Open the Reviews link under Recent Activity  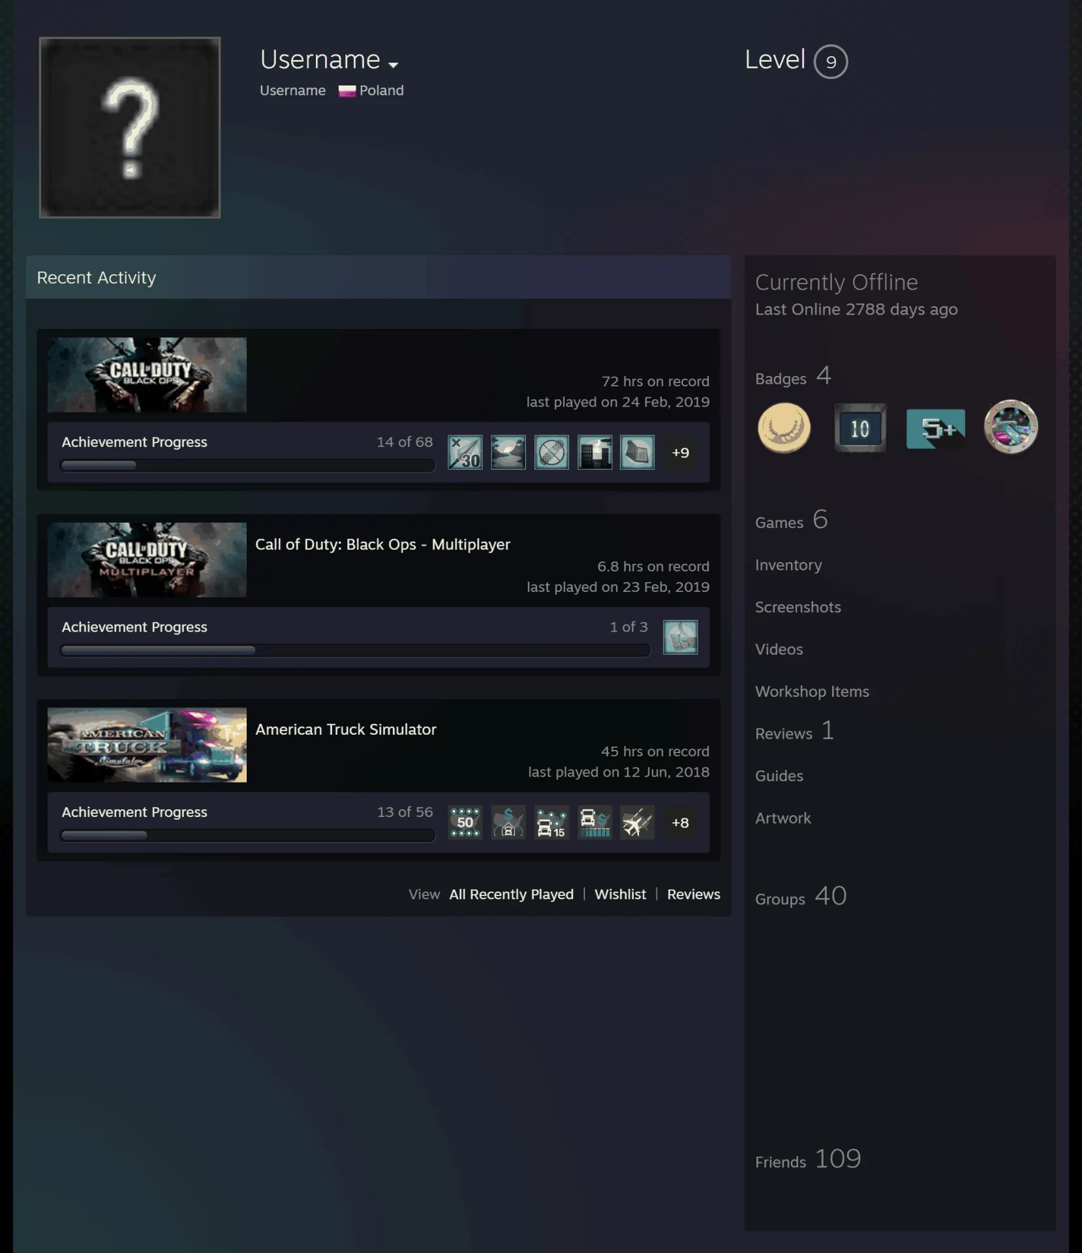tap(693, 894)
